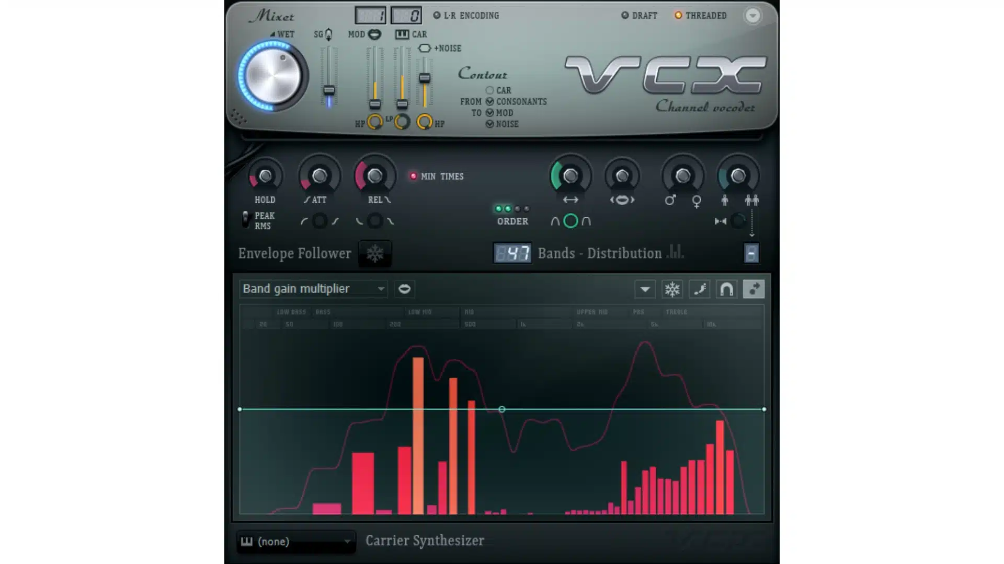The width and height of the screenshot is (1004, 564).
Task: Click the male gender symbol icon
Action: [670, 200]
